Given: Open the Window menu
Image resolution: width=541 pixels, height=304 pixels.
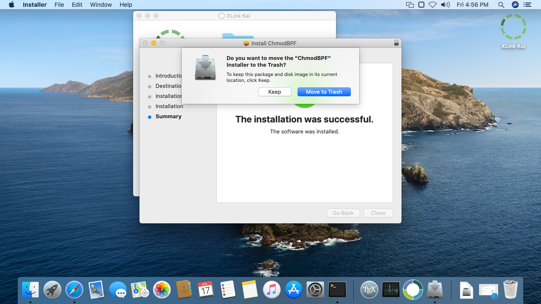Looking at the screenshot, I should [101, 5].
